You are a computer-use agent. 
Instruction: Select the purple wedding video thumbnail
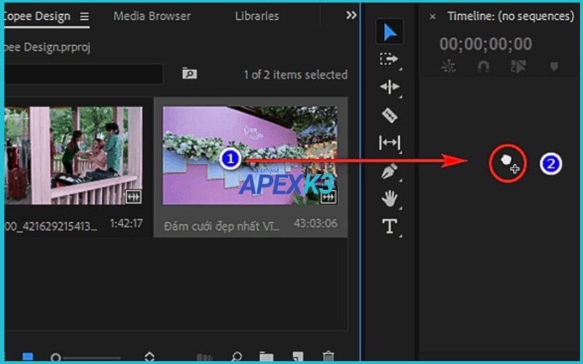249,156
